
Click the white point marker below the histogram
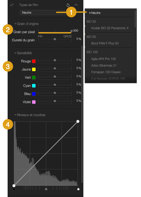[78, 189]
